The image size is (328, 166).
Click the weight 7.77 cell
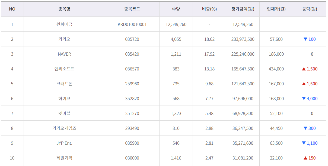pyautogui.click(x=209, y=99)
